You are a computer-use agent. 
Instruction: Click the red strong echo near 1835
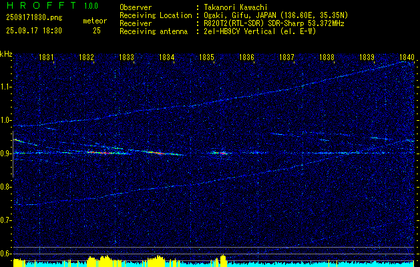[224, 154]
